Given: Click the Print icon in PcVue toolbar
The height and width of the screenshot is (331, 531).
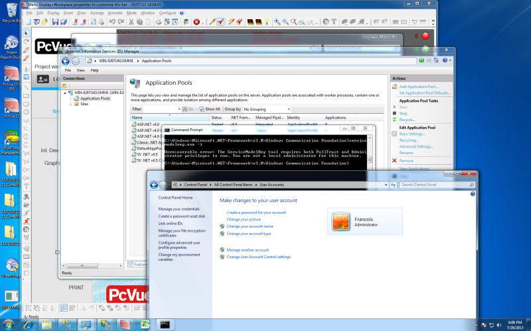Looking at the screenshot, I should point(102,22).
